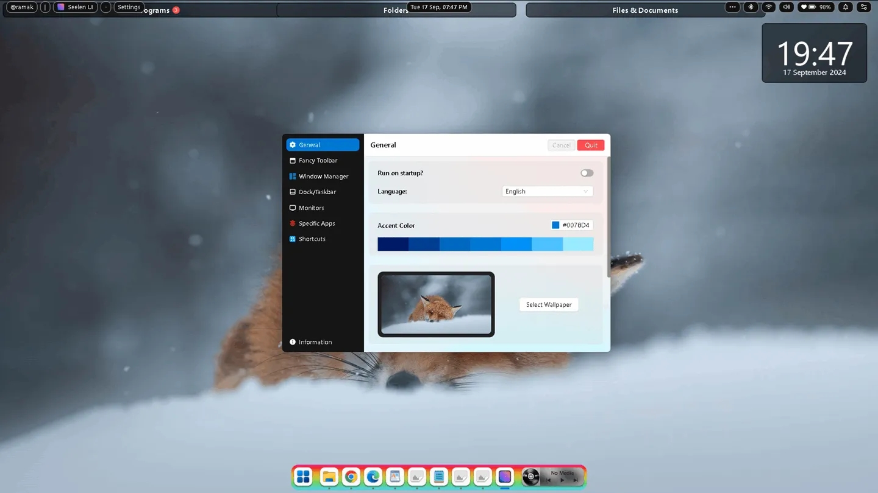Image resolution: width=878 pixels, height=493 pixels.
Task: Open the Windows start icon in dock
Action: click(303, 477)
